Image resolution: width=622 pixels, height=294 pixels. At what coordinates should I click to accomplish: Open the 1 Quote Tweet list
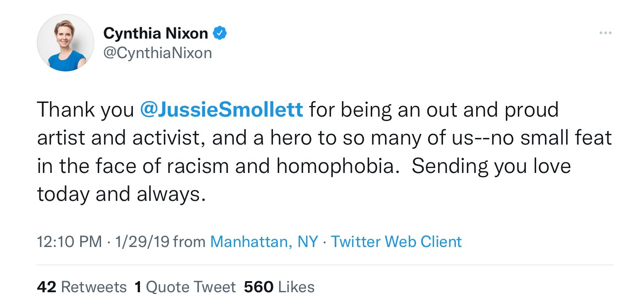[185, 287]
